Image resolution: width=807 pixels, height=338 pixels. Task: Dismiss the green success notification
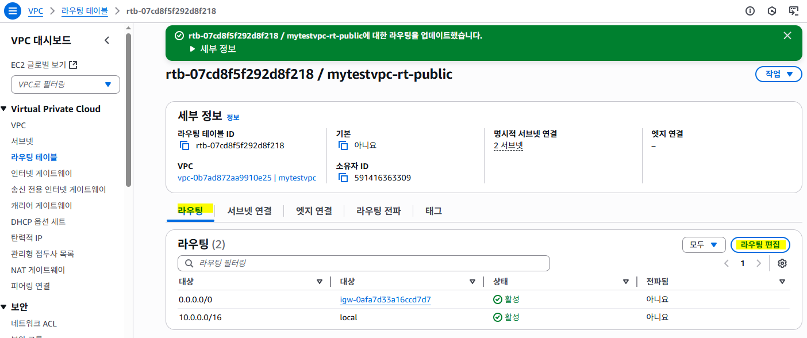tap(787, 36)
